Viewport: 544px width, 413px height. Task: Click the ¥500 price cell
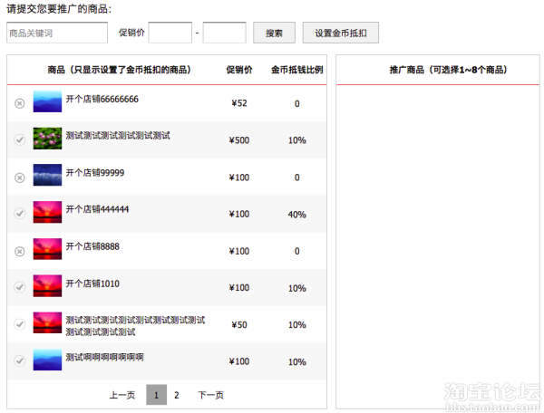(239, 140)
